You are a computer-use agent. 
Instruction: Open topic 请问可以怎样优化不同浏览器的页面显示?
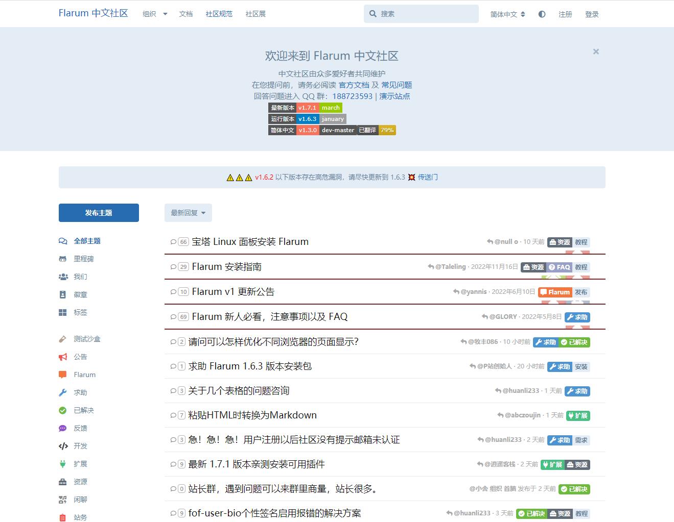(273, 341)
